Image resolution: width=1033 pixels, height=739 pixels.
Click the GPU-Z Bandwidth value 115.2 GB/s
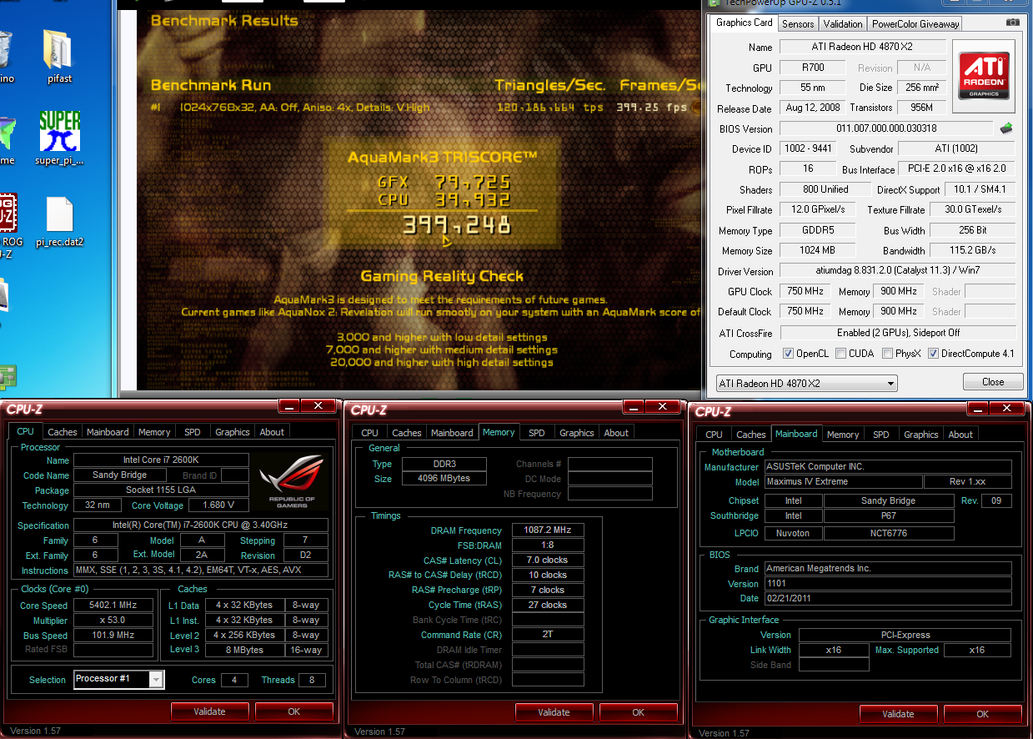point(972,250)
